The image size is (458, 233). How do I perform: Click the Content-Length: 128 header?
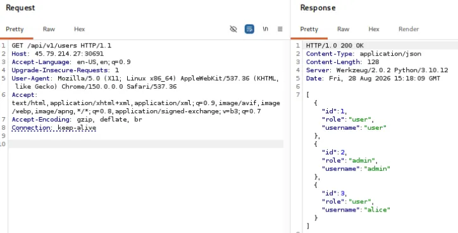[343, 62]
